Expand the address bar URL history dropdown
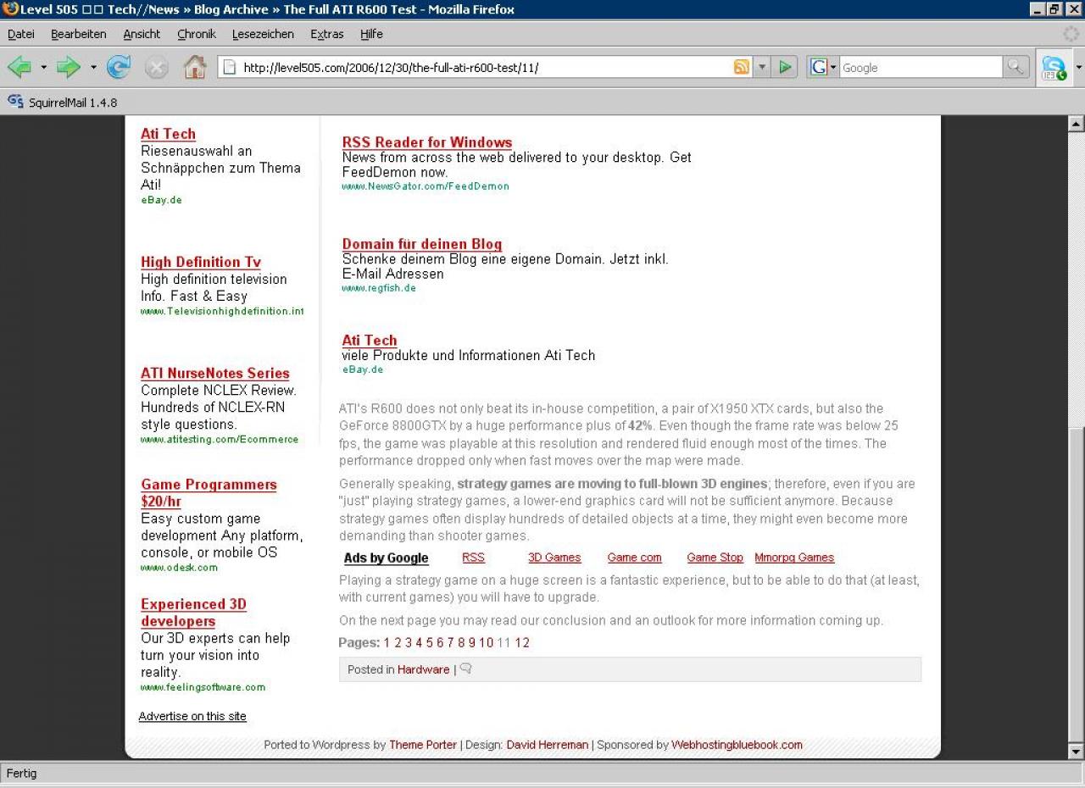The height and width of the screenshot is (788, 1085). pos(761,67)
